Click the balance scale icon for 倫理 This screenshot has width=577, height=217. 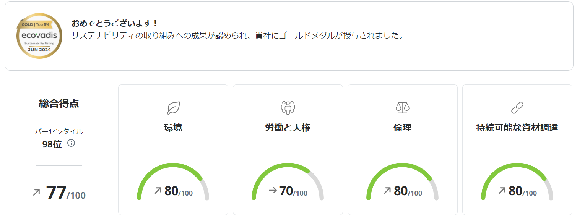402,108
